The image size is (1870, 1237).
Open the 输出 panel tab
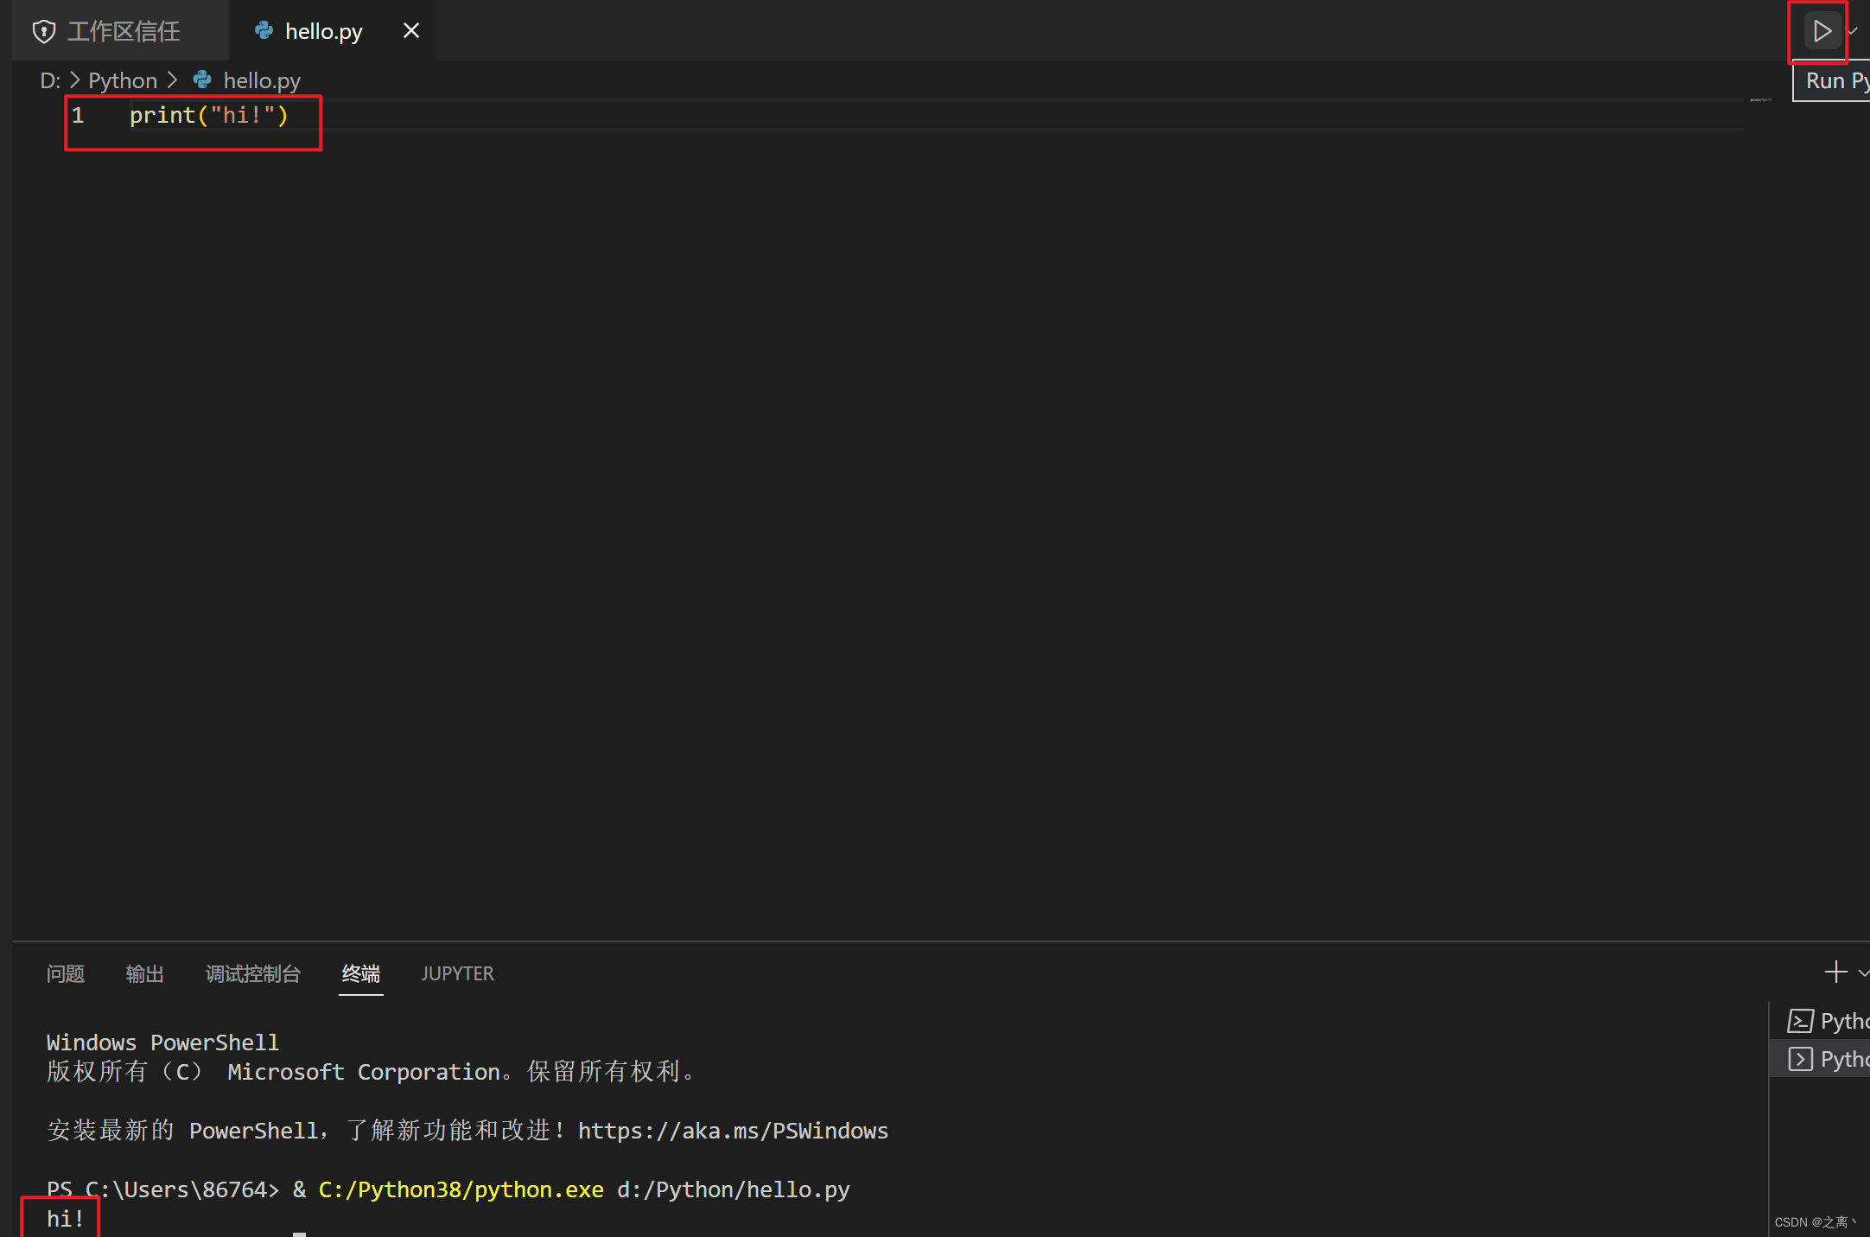coord(145,974)
